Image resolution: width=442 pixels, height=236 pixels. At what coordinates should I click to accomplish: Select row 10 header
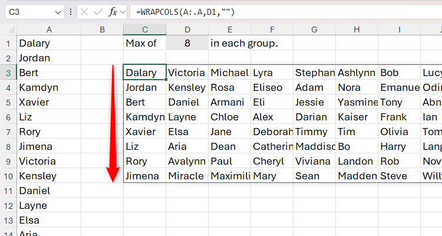(8, 176)
